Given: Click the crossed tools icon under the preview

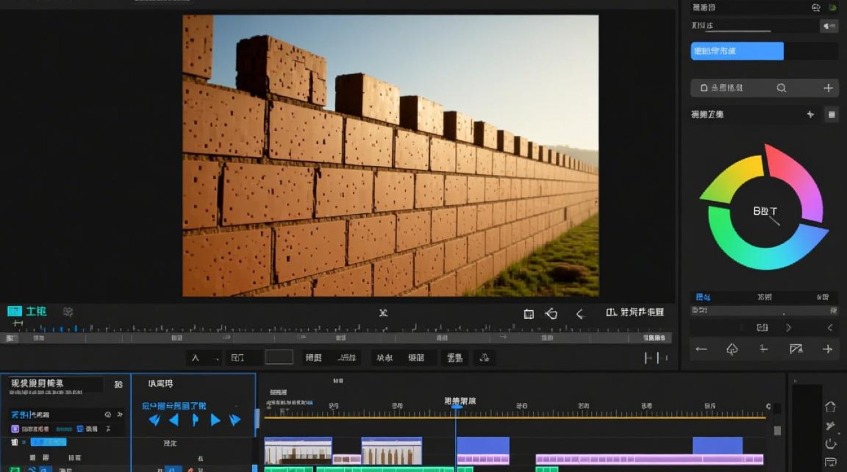Looking at the screenshot, I should tap(383, 313).
